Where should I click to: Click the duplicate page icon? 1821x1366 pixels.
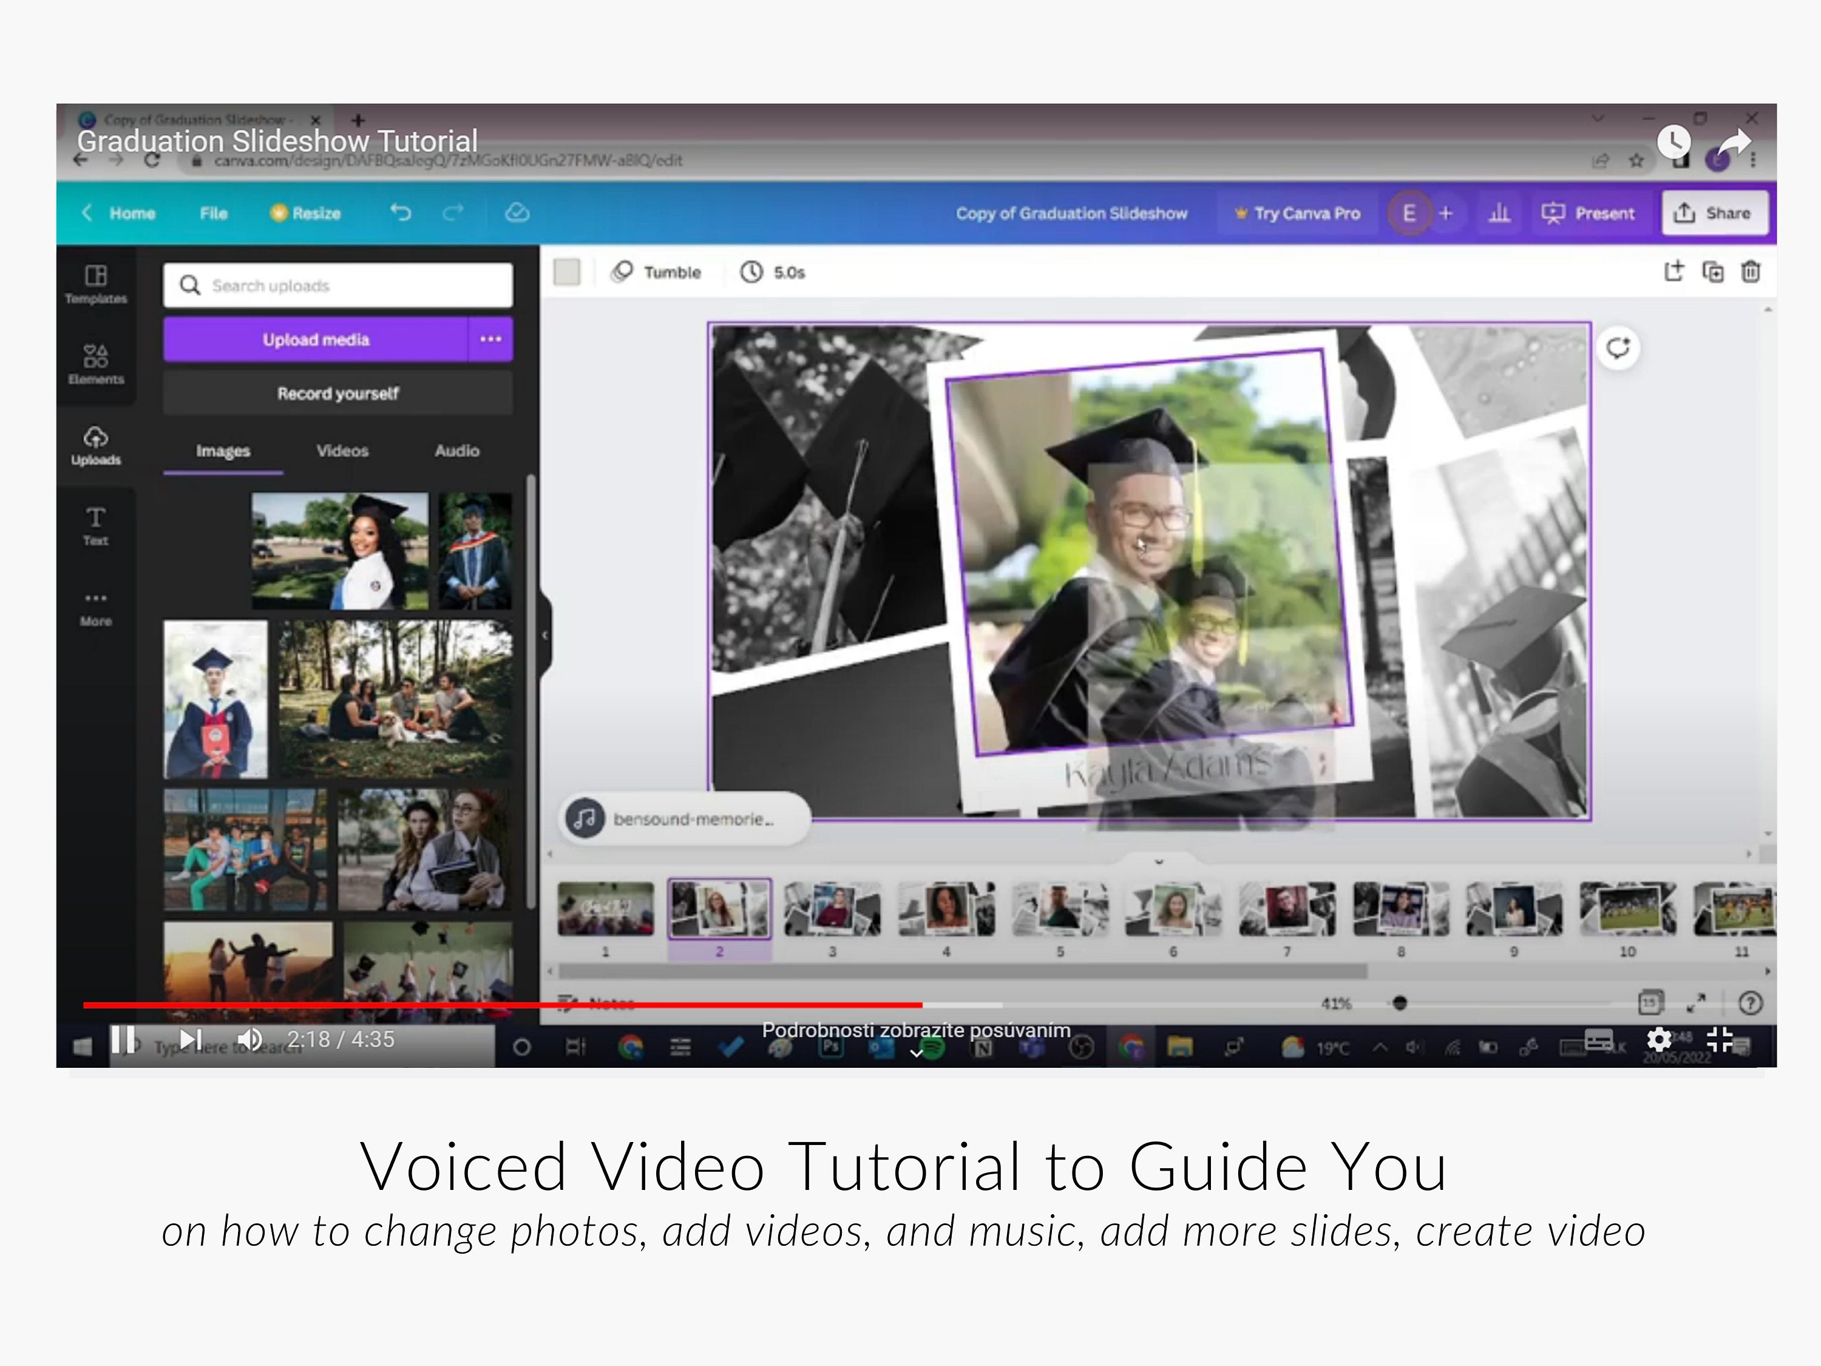point(1712,272)
